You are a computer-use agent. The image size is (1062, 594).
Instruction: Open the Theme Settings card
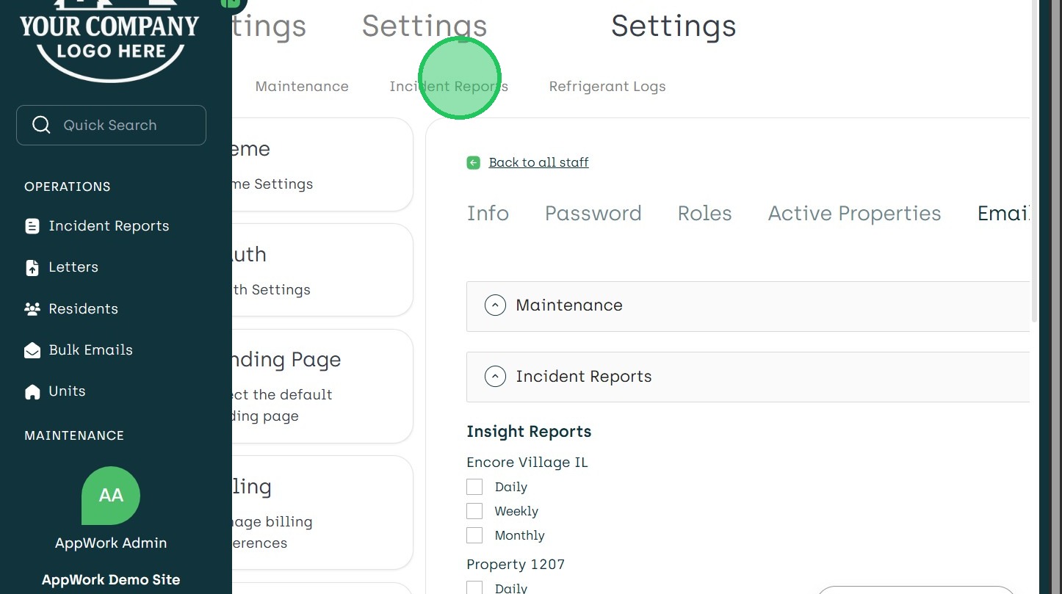323,164
